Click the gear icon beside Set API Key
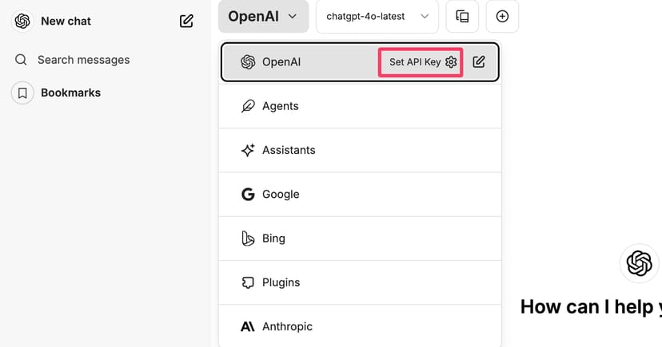Screen dimensions: 662x347 pos(451,61)
